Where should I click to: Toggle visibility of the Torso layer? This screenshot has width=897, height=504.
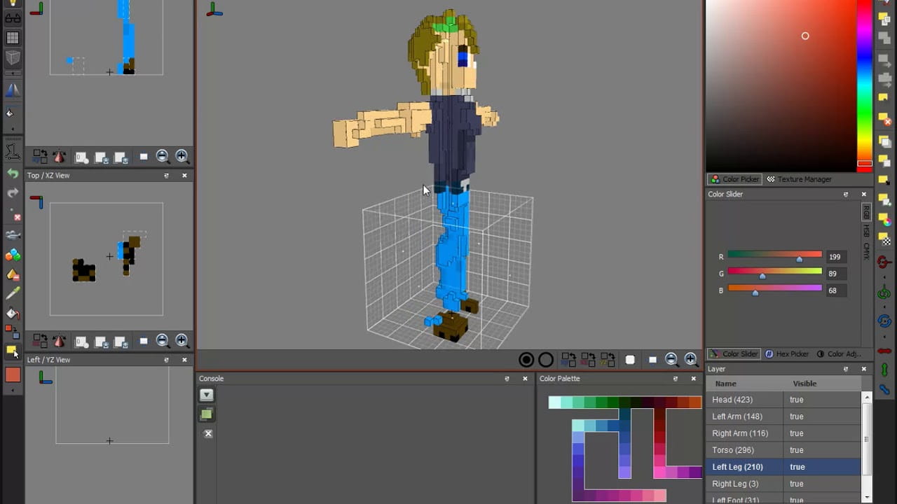pyautogui.click(x=796, y=450)
